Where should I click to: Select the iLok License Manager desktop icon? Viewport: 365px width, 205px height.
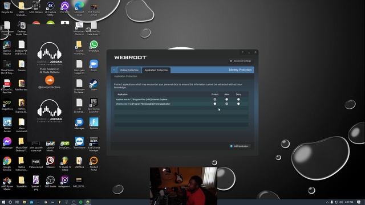(x=94, y=144)
